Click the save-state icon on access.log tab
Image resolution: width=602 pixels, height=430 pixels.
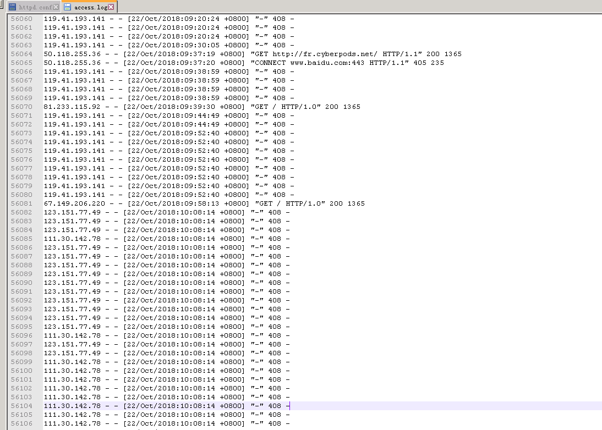click(x=68, y=7)
